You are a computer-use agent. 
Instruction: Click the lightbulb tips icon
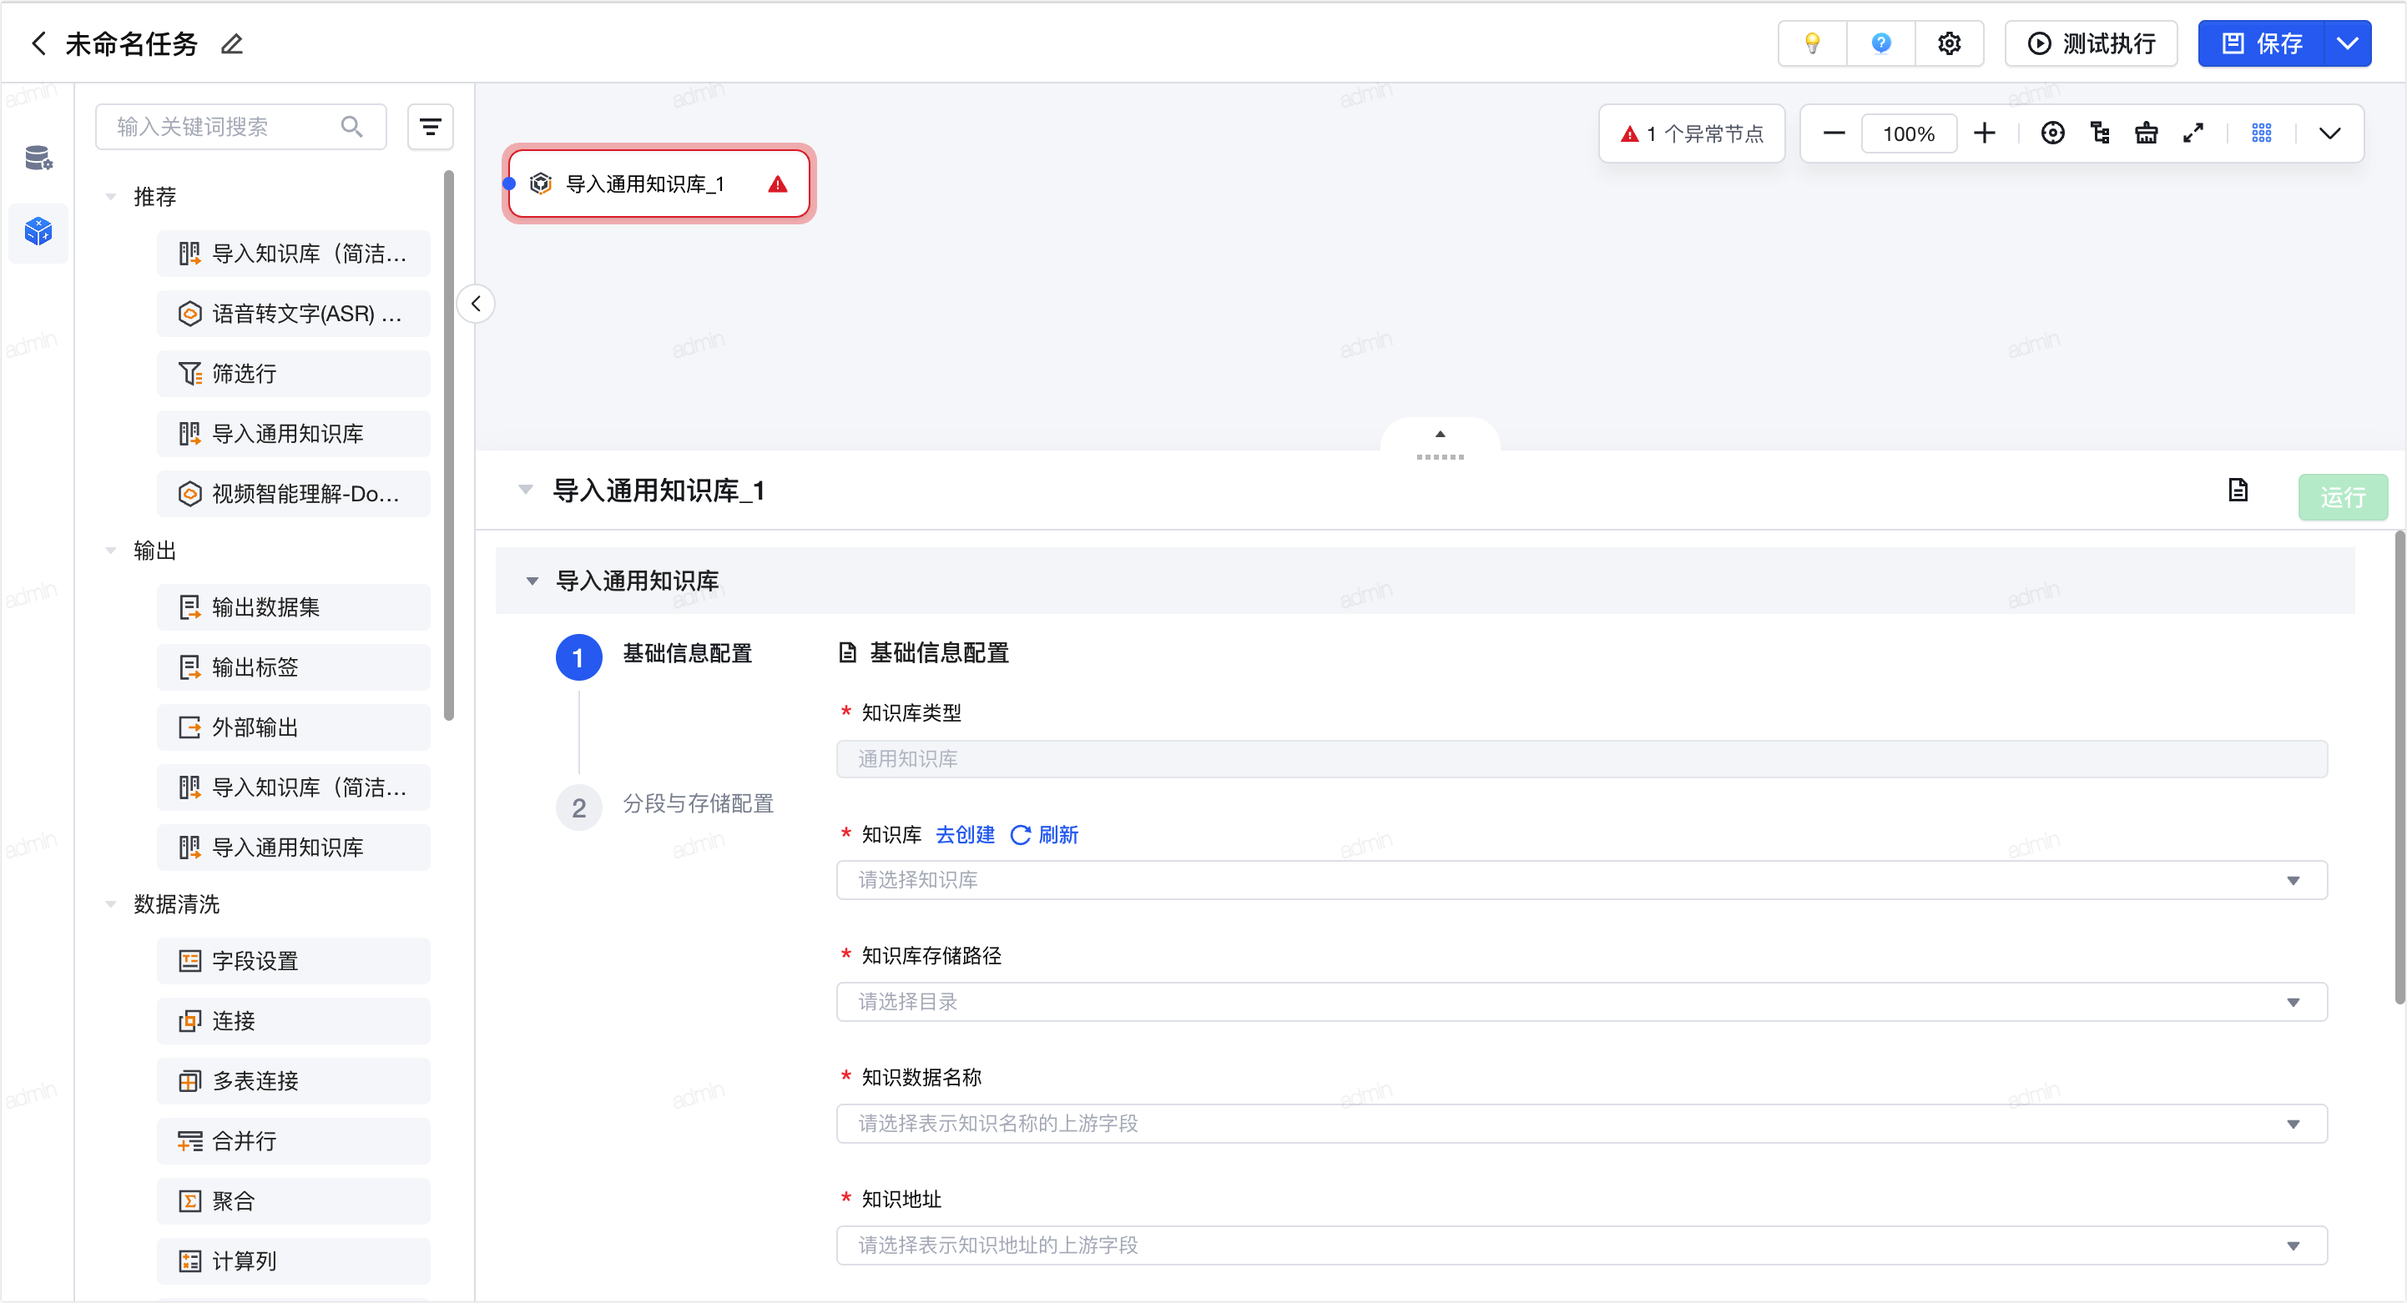coord(1812,43)
